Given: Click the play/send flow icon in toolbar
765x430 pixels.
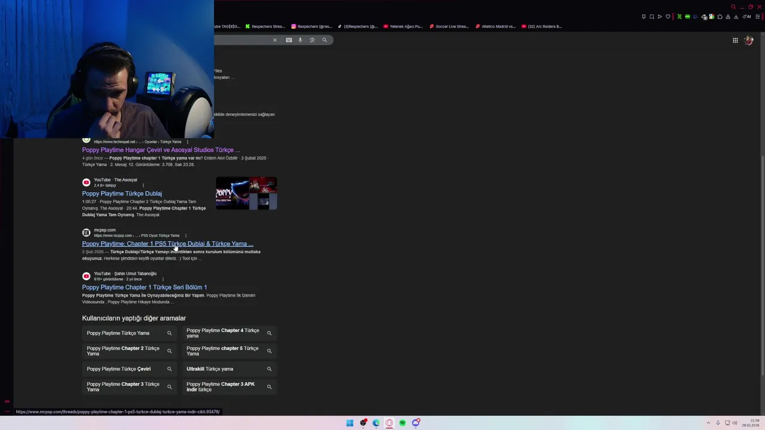Looking at the screenshot, I should pos(660,17).
